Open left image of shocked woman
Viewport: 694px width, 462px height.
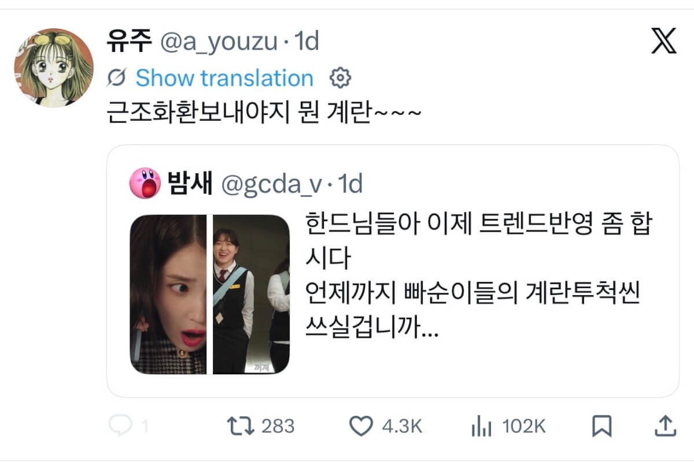168,295
